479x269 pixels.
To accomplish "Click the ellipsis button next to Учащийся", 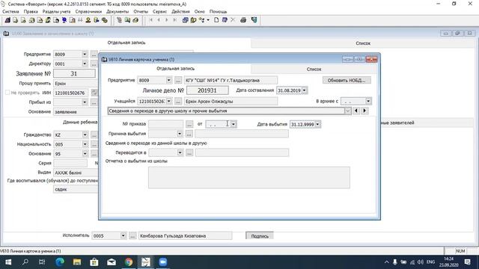I will click(x=178, y=102).
